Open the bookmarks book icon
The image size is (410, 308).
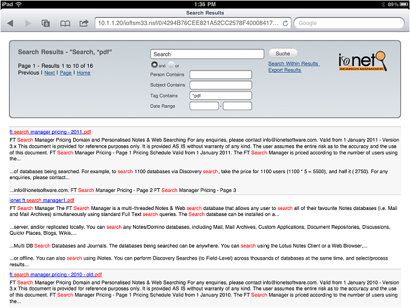[65, 24]
